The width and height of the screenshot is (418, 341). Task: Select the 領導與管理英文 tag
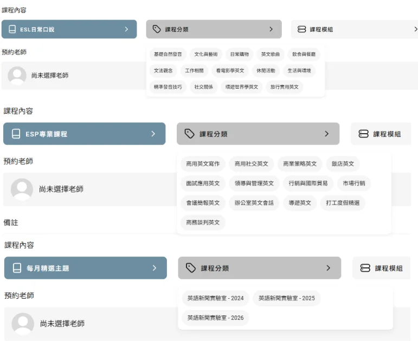coord(254,183)
